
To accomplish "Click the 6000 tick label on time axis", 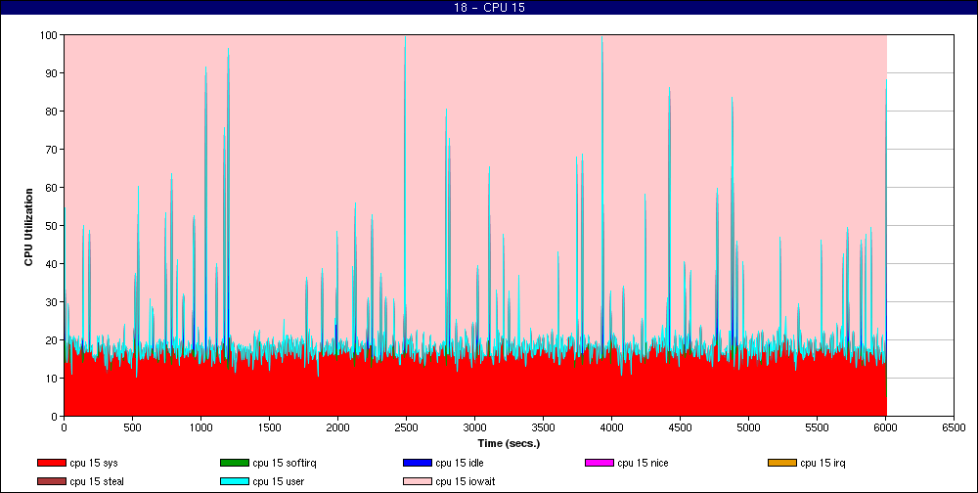I will [x=885, y=428].
